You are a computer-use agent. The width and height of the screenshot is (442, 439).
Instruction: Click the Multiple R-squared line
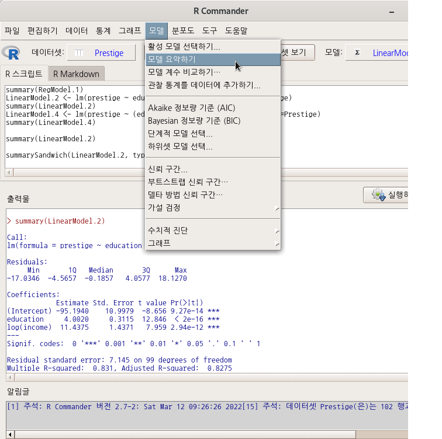[119, 368]
